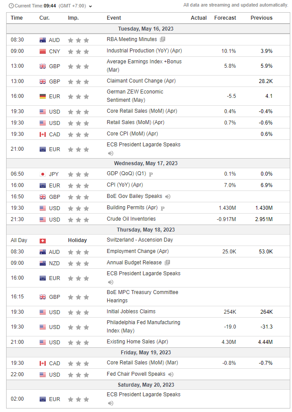Open the Initial Jobless Claims event link
Screen dimensions: 292x412
coord(131,312)
